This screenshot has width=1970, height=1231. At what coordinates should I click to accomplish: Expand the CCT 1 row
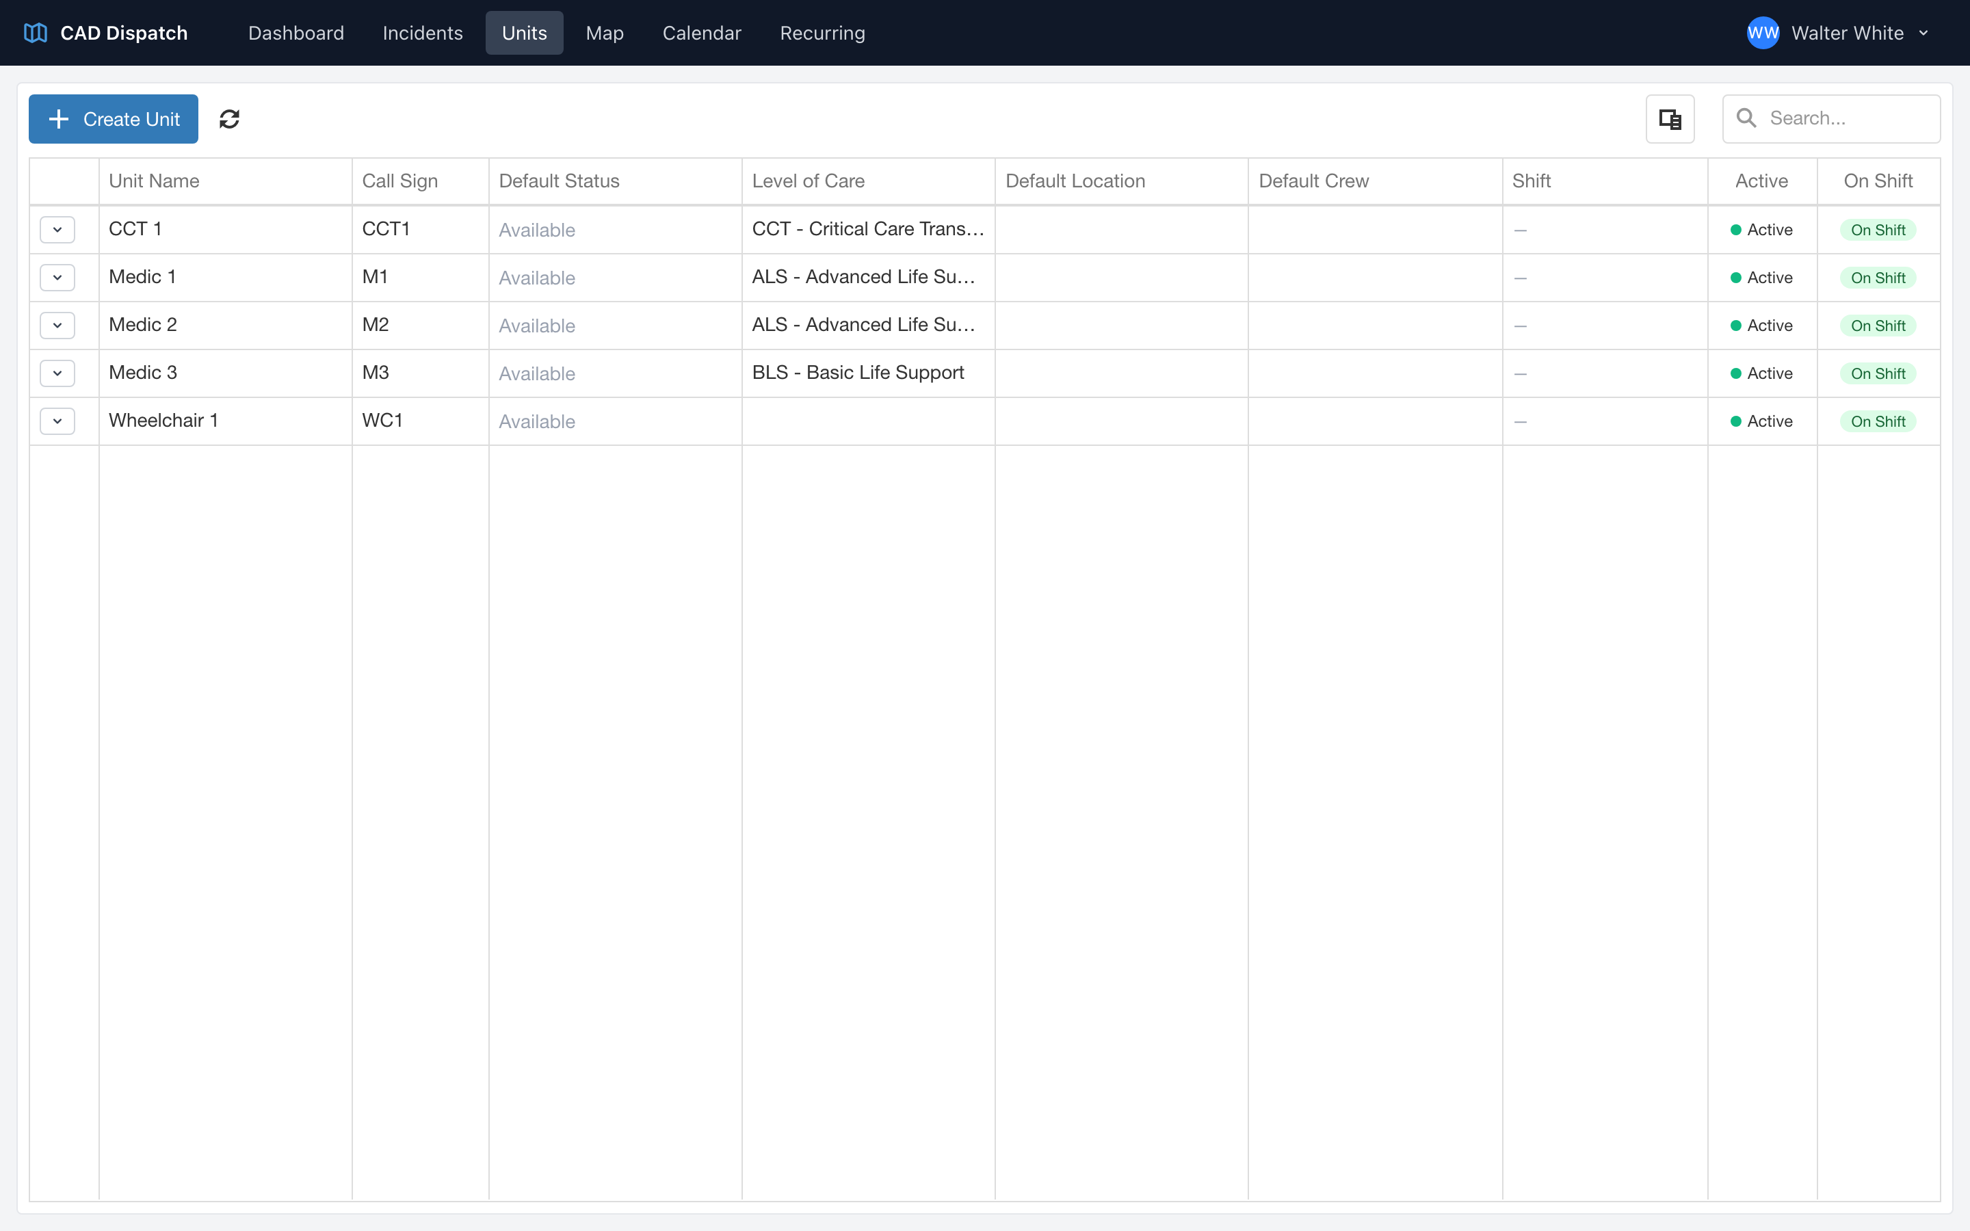[57, 230]
